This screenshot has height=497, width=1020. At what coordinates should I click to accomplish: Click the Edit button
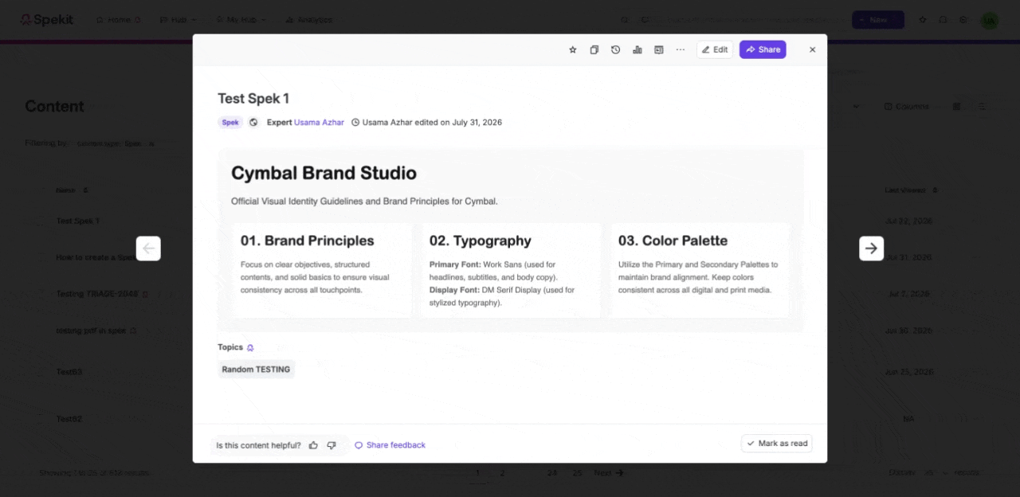point(715,49)
